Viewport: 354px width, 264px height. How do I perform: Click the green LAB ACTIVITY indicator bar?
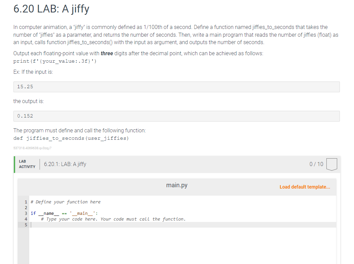[x=14, y=164]
